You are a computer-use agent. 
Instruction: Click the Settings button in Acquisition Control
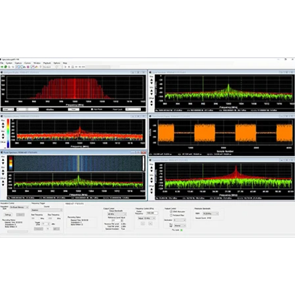[8, 215]
